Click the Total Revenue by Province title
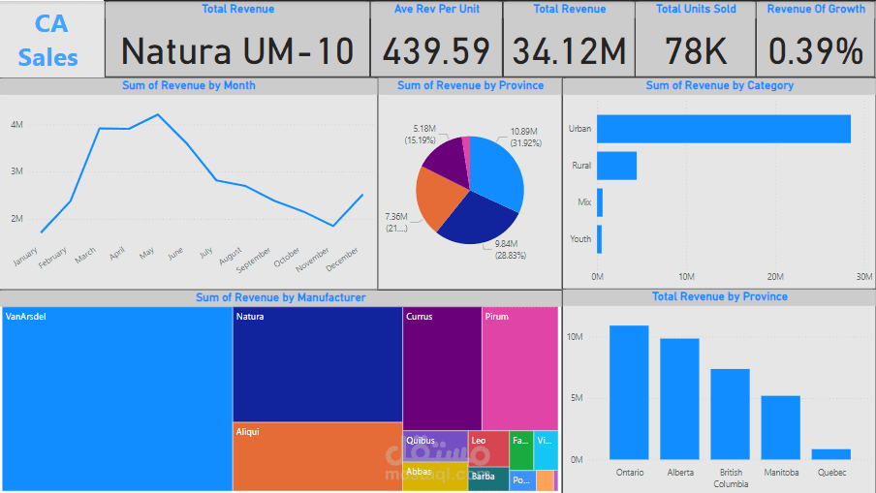 point(720,296)
